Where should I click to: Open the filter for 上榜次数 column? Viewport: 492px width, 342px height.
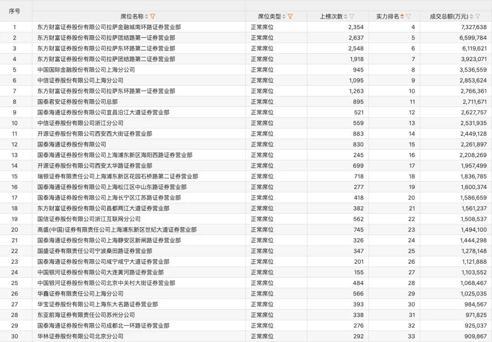(x=352, y=16)
